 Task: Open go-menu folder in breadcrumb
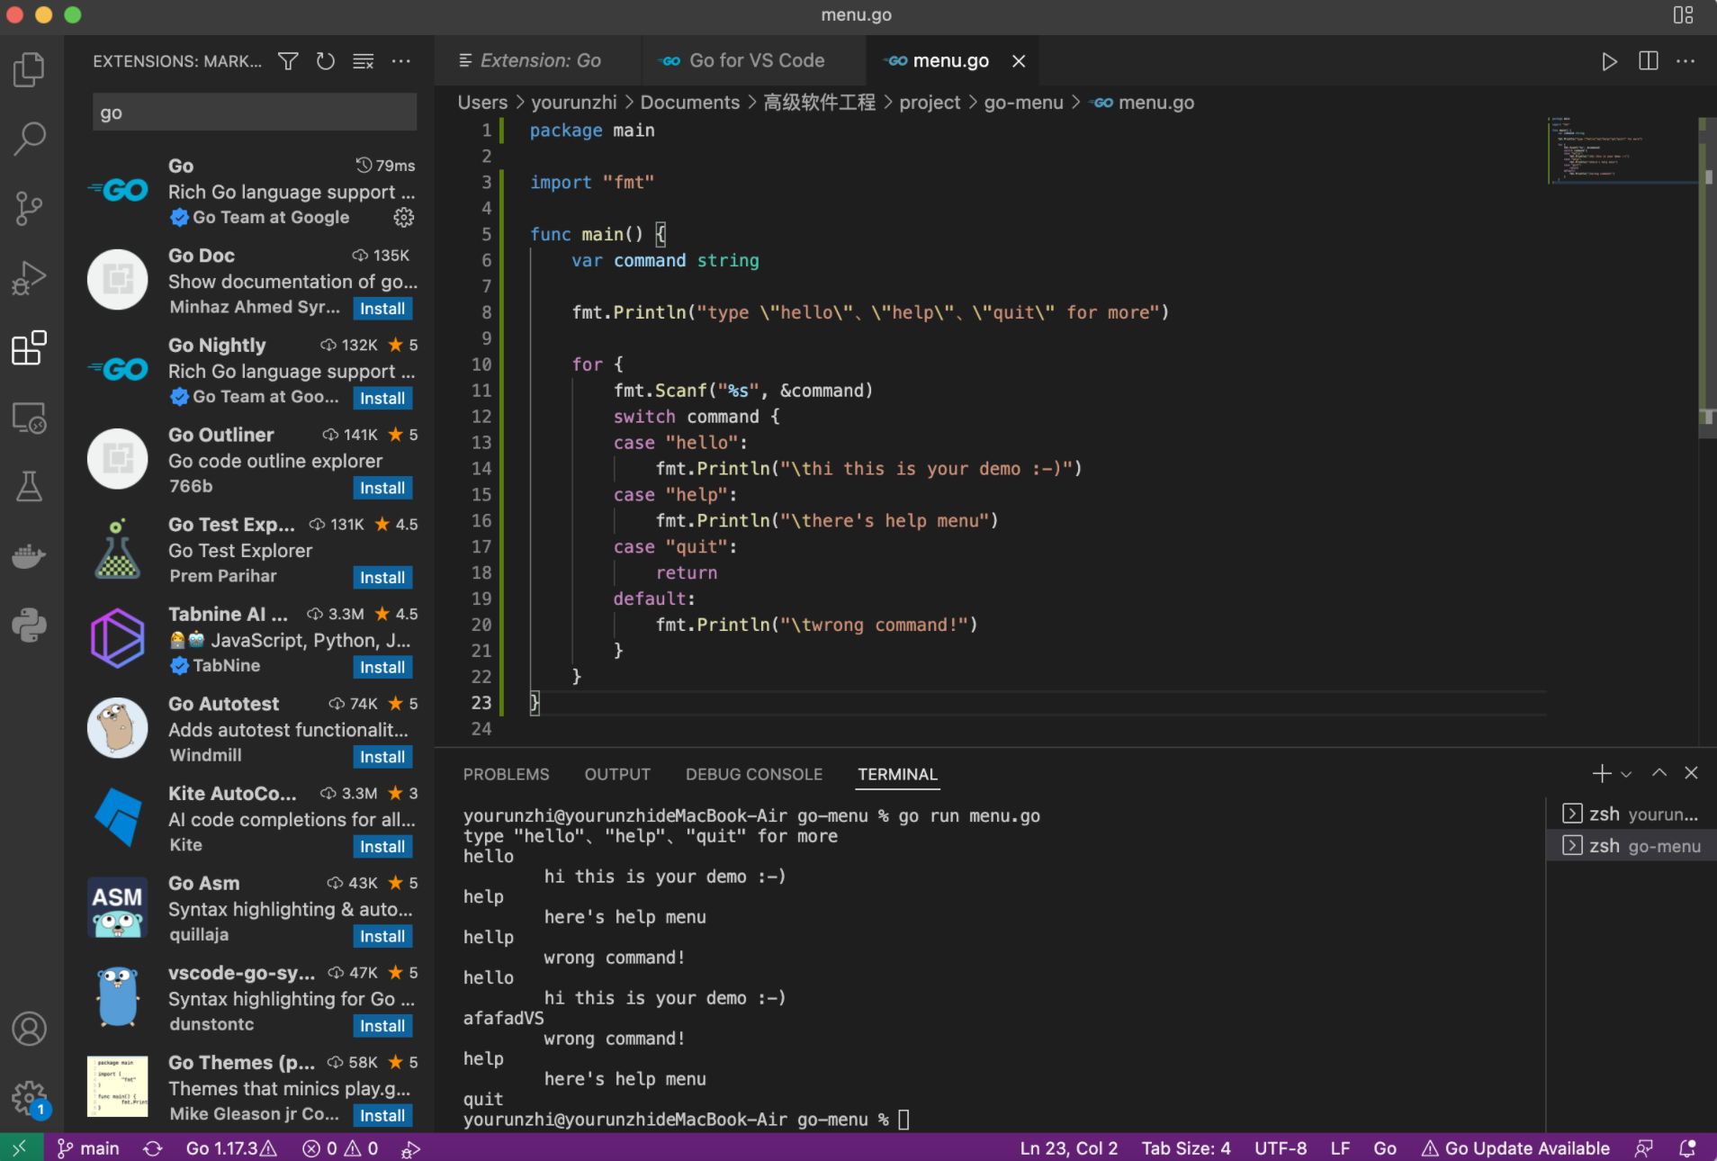tap(1023, 103)
